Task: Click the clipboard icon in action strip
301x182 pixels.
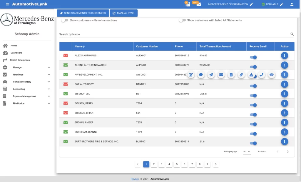Action: coord(231,75)
